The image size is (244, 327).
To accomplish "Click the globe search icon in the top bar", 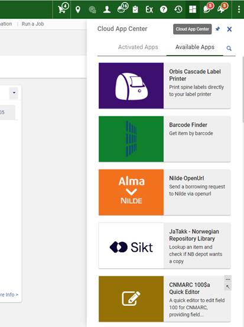I will [92, 9].
